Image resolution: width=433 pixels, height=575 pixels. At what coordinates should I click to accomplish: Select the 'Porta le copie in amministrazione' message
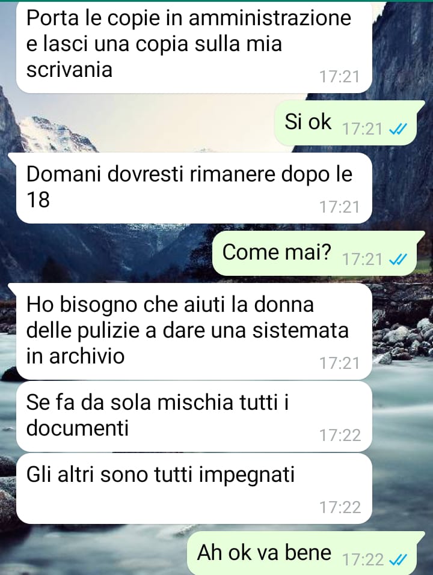click(x=194, y=47)
